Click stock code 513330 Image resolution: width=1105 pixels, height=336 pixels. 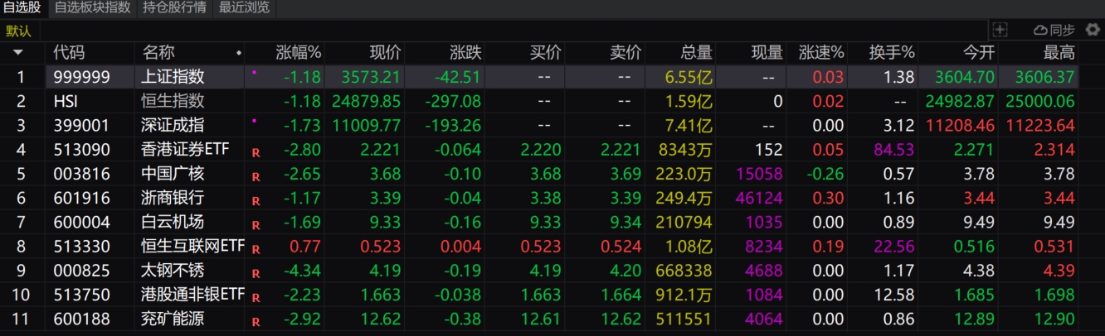coord(81,246)
